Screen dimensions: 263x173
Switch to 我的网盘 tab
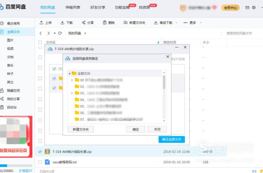pyautogui.click(x=48, y=7)
